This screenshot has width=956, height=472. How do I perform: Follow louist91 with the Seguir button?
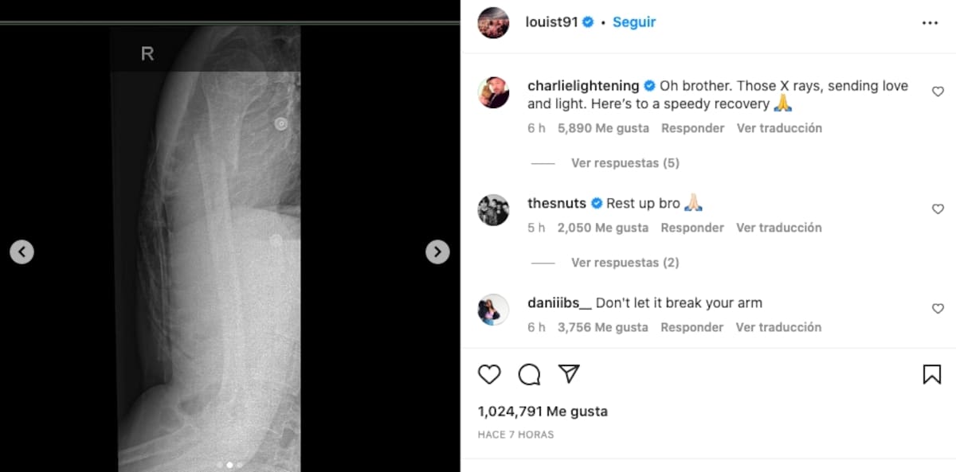click(x=634, y=22)
